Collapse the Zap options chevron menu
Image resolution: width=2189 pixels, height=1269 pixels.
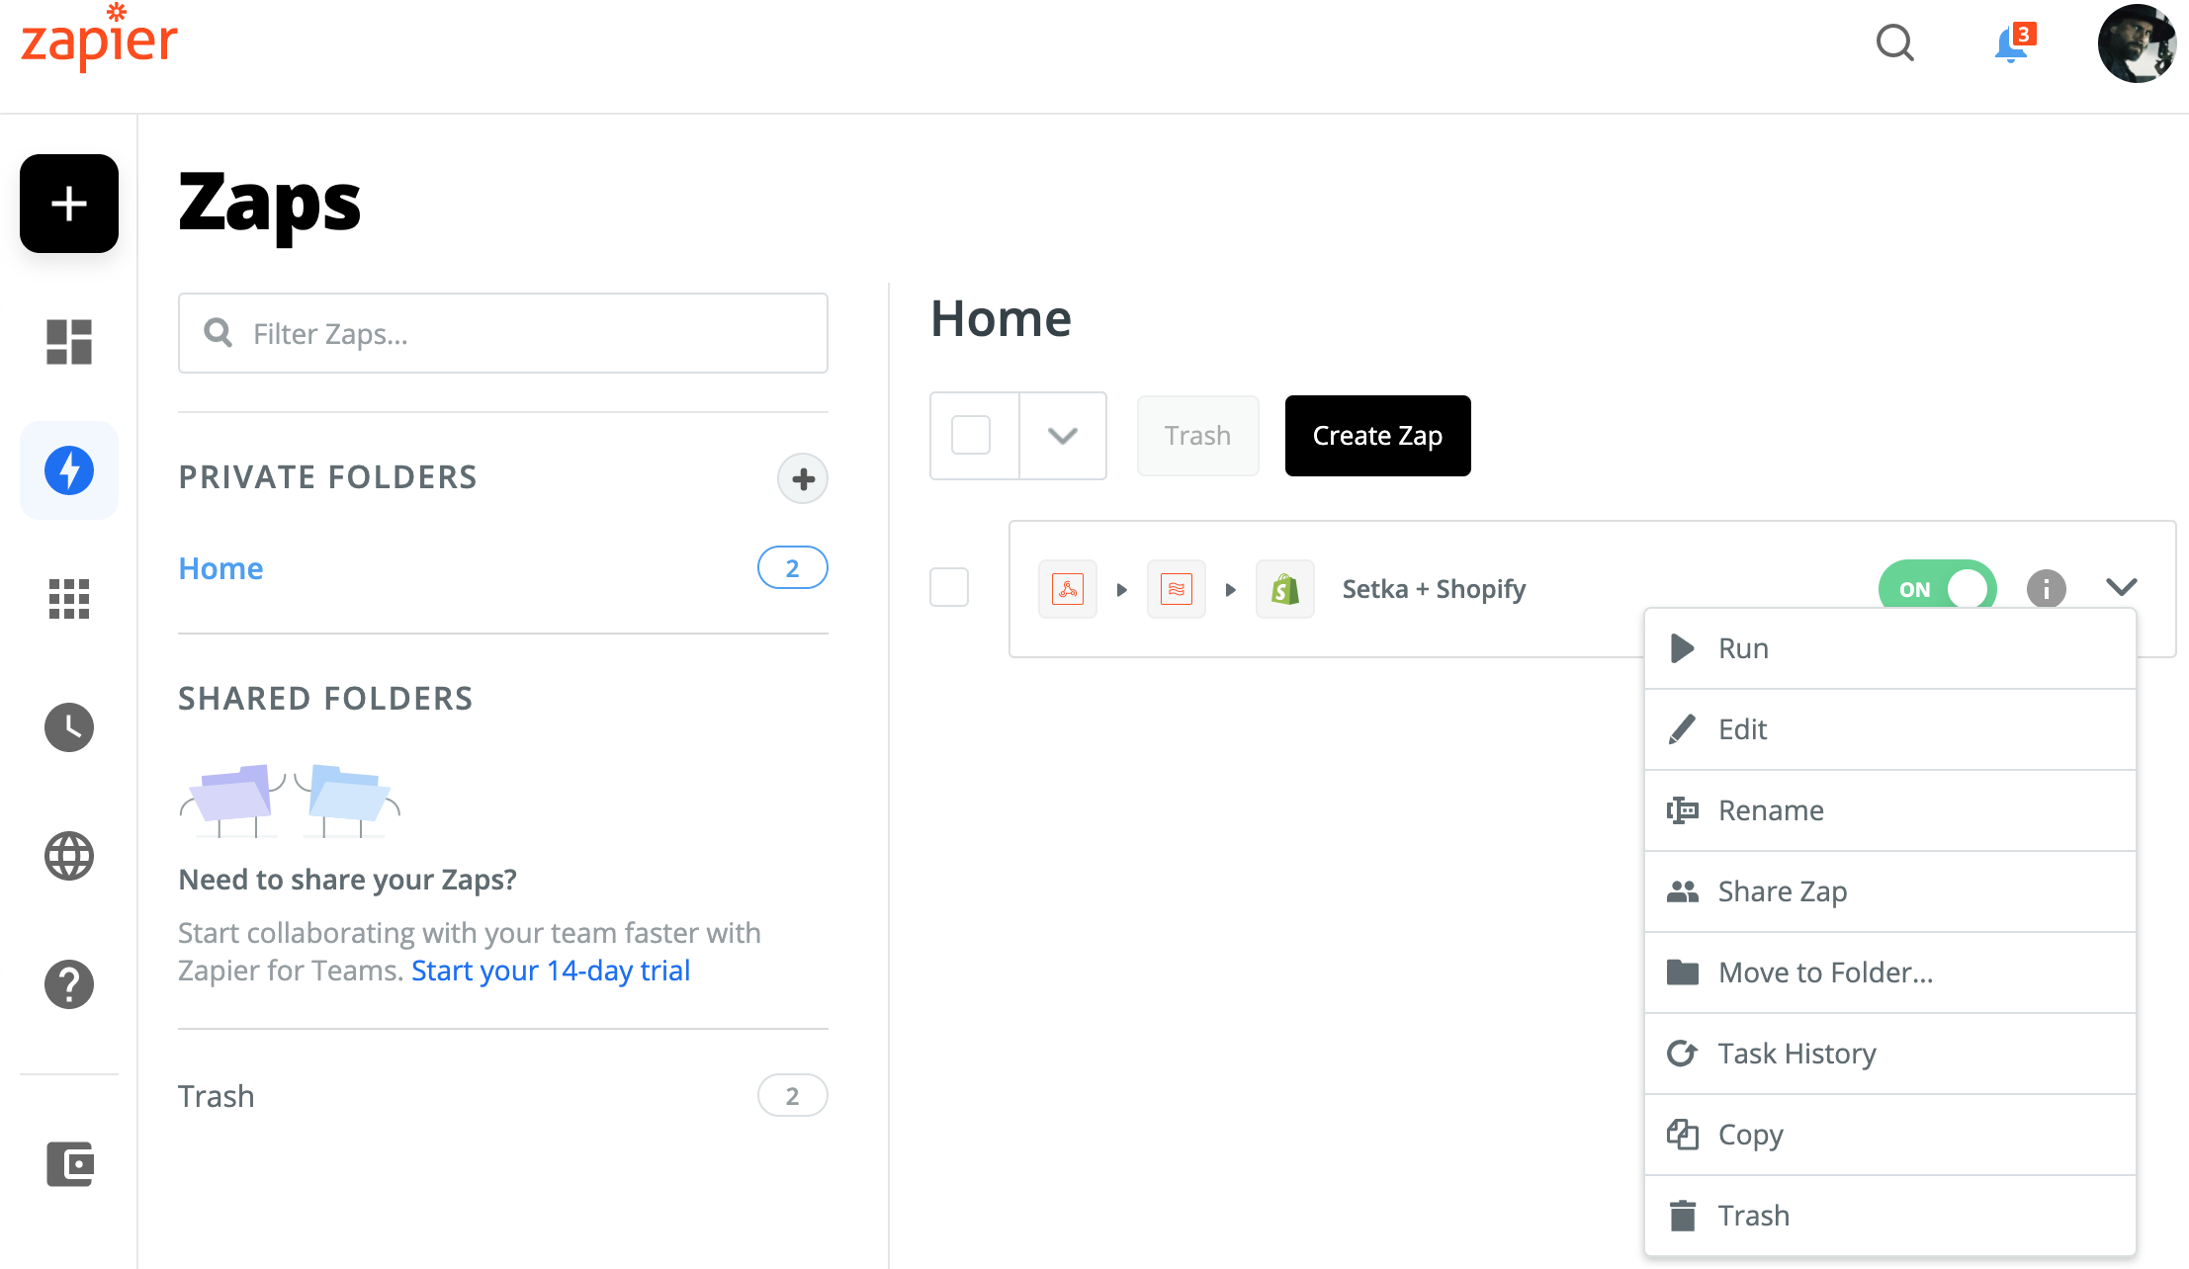2121,588
